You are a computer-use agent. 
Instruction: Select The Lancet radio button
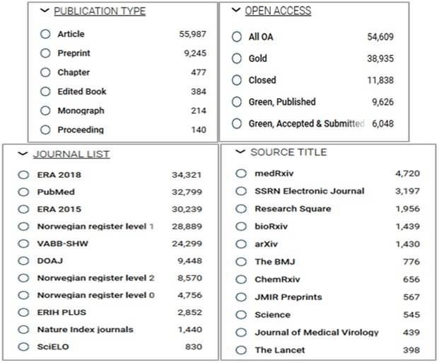point(241,350)
